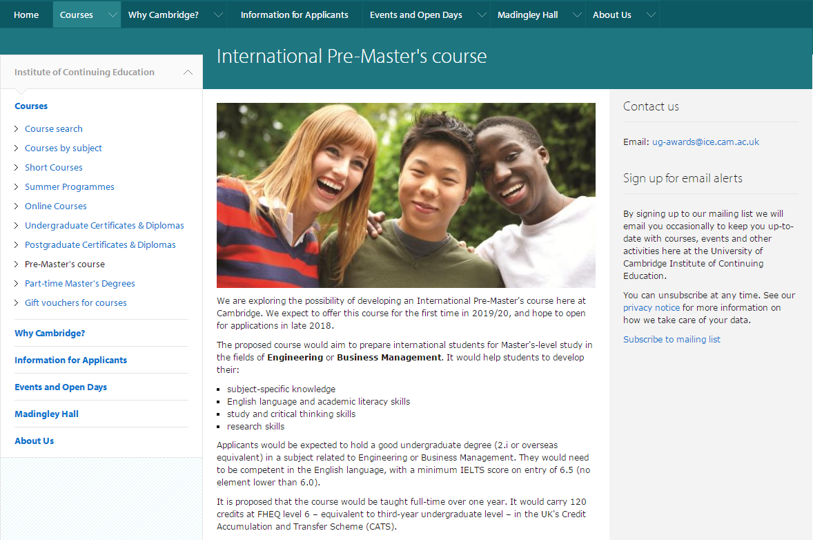The width and height of the screenshot is (813, 540).
Task: Open Information for Applicants in top navigation
Action: (x=294, y=15)
